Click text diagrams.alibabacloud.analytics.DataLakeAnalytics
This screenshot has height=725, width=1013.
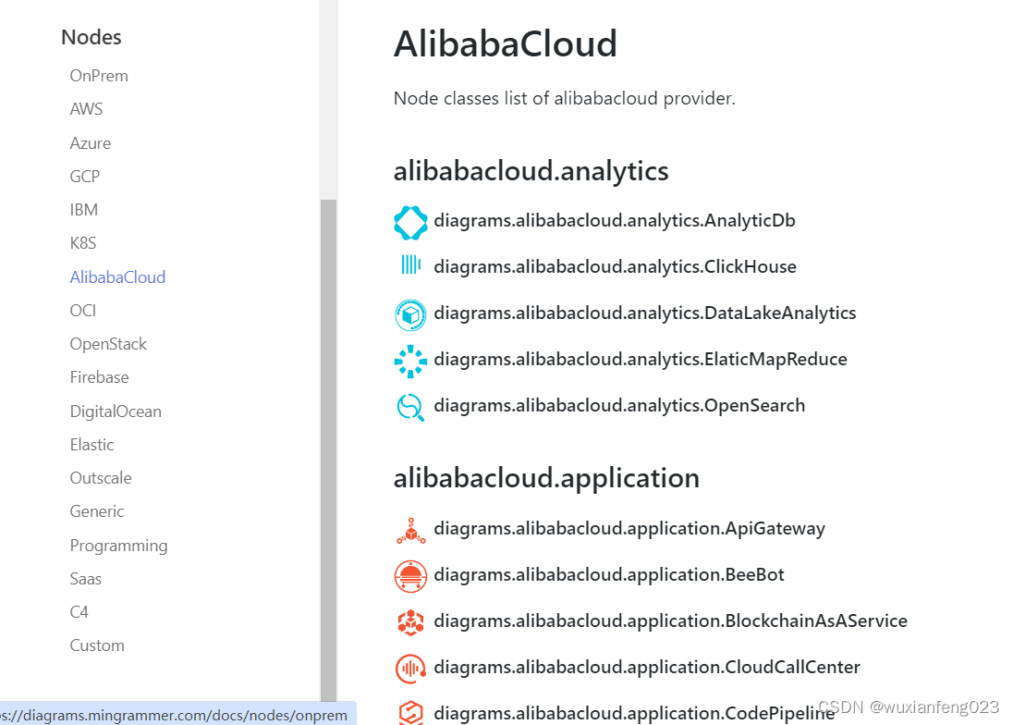[645, 313]
